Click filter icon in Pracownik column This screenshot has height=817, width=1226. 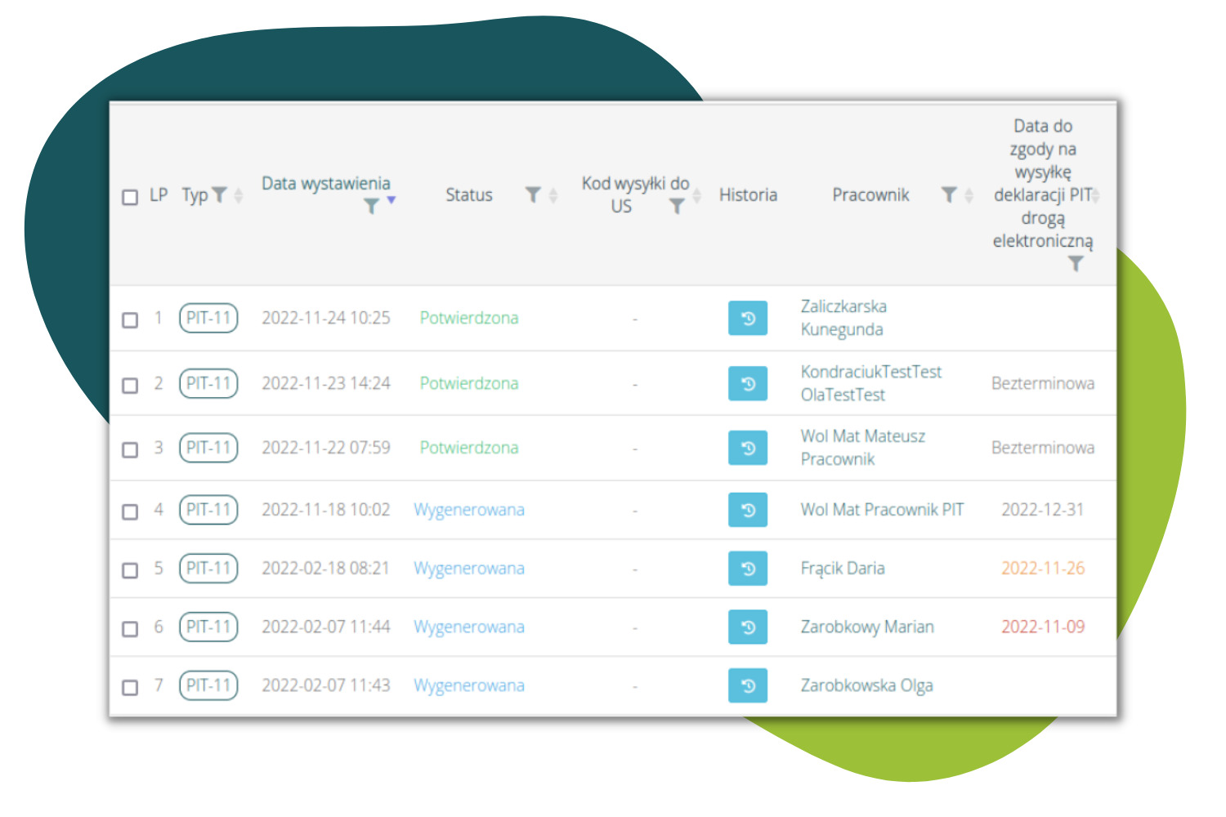[948, 195]
